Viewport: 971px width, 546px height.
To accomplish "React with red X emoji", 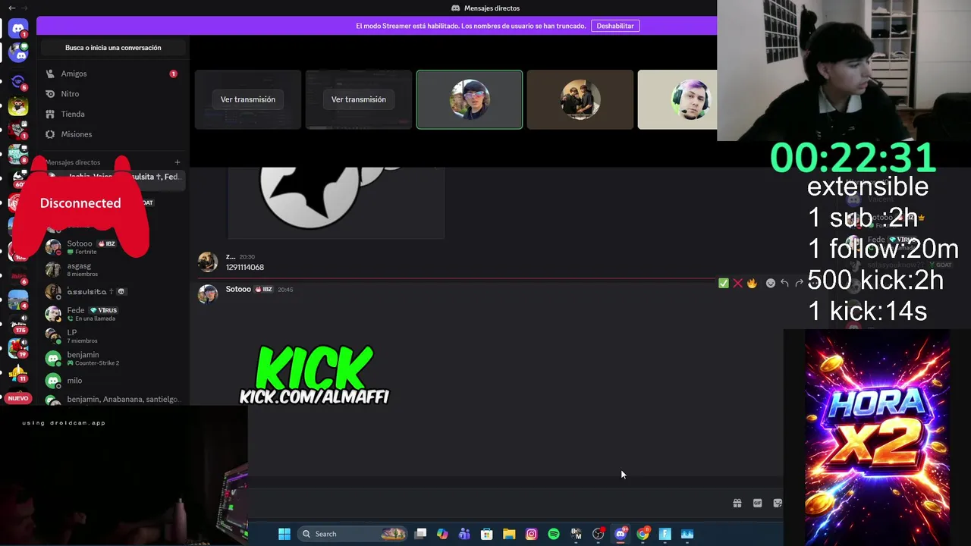I will (x=737, y=283).
